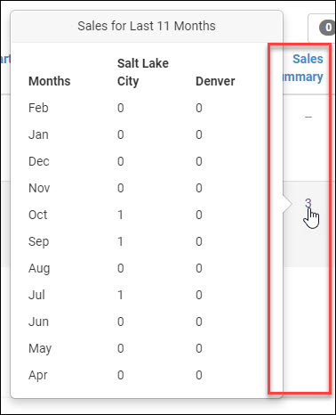Click the Sales for Last 11 Months title
The width and height of the screenshot is (336, 415).
147,26
